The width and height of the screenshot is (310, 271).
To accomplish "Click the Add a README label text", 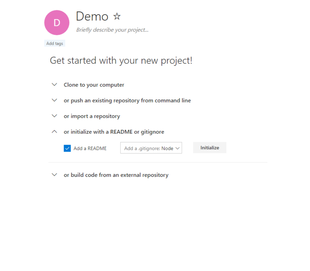I will click(x=90, y=148).
